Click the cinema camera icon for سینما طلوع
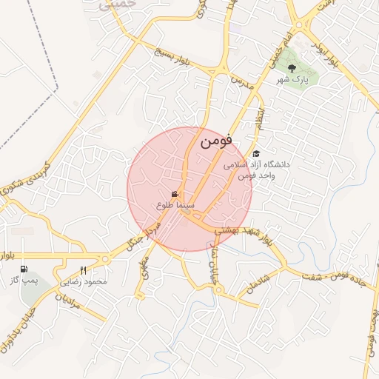Screen dimensions: 379x379 (175, 194)
